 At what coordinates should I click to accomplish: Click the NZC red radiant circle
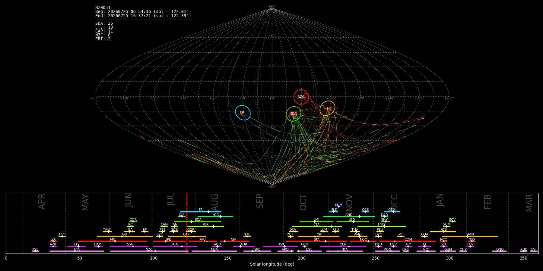301,97
